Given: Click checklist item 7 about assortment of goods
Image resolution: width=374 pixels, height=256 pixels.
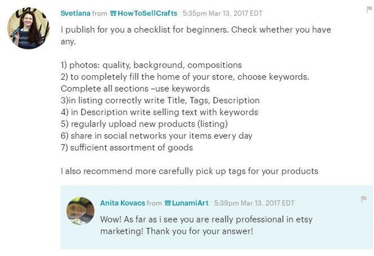Looking at the screenshot, I should point(127,147).
